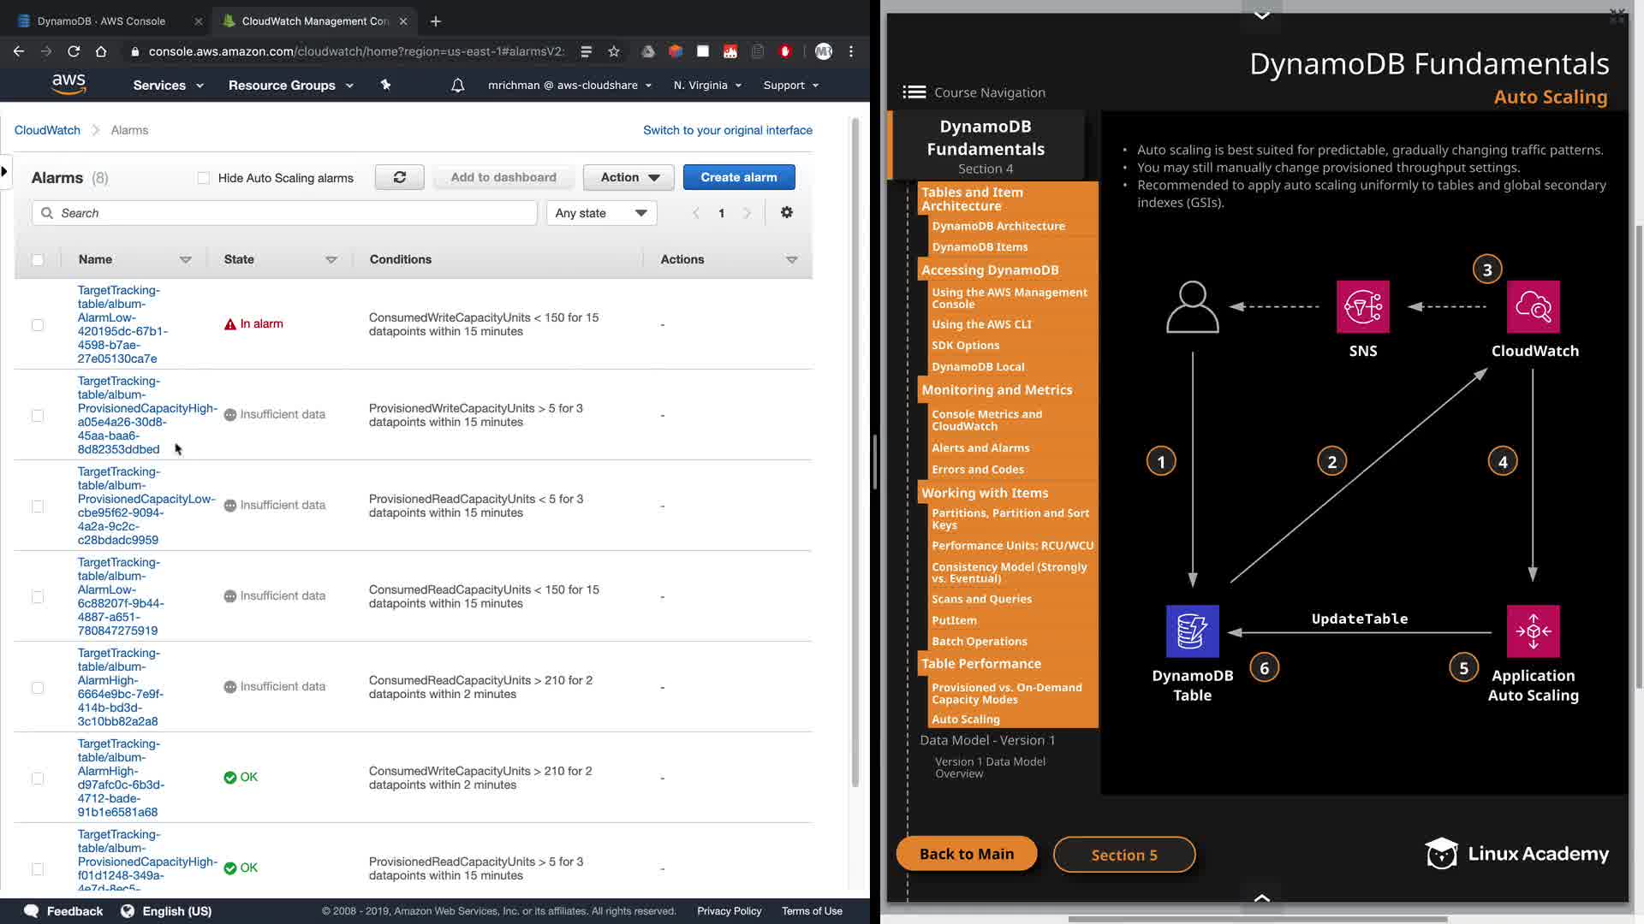Click the refresh alarms icon button
This screenshot has width=1644, height=924.
tap(399, 177)
